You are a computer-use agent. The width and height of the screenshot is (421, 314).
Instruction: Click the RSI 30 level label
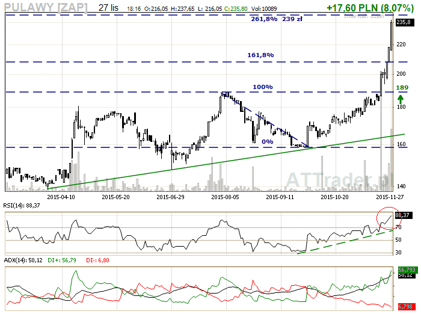398,253
